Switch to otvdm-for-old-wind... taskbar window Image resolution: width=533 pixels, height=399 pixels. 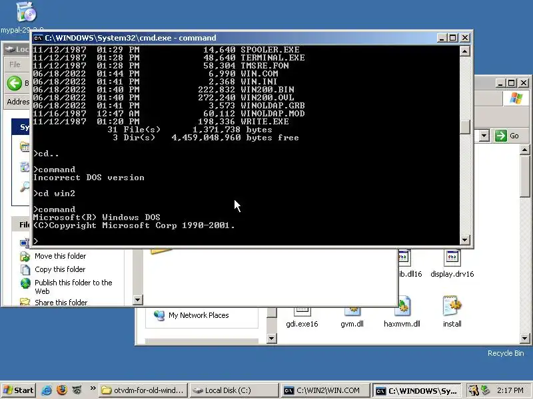[x=143, y=390]
